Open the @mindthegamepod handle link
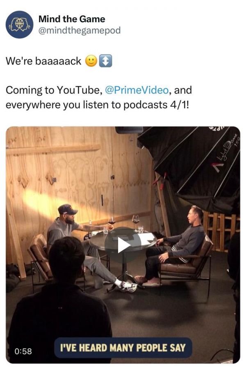Viewport: 246px width, 367px height. coord(79,30)
